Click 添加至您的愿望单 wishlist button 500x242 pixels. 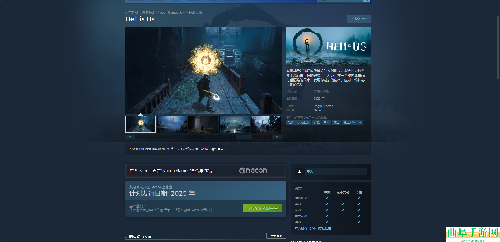(262, 208)
